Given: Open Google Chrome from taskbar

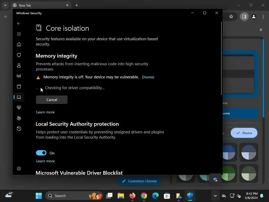Looking at the screenshot, I should (144, 196).
